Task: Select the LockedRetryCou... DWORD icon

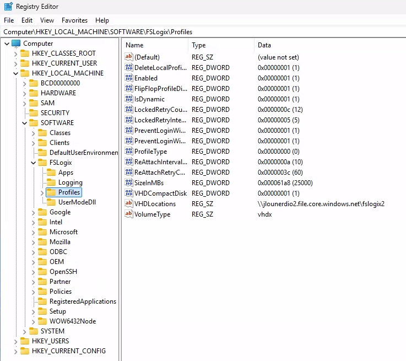Action: [129, 109]
